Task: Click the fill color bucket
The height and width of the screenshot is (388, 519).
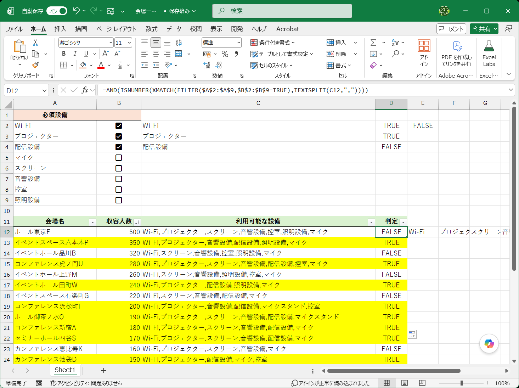Action: point(83,65)
